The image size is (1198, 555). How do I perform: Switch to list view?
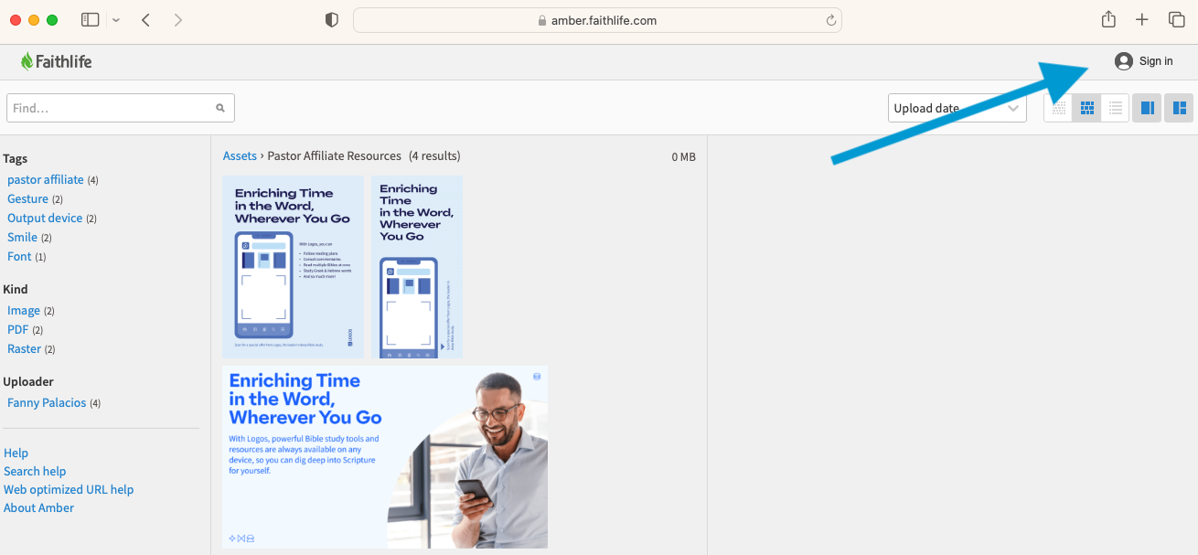click(x=1116, y=108)
